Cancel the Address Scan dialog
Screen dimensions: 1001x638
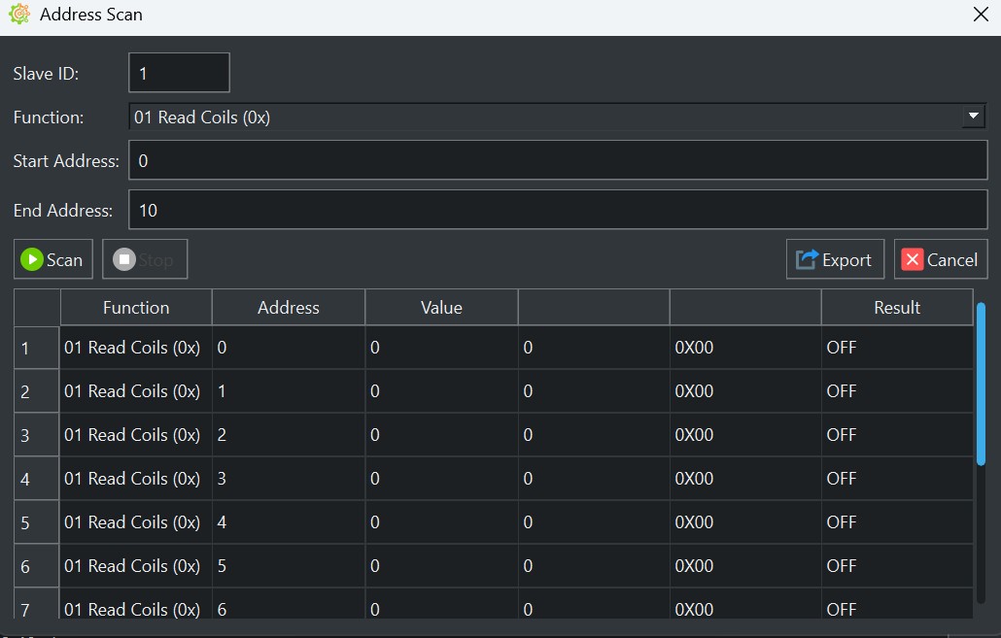940,258
